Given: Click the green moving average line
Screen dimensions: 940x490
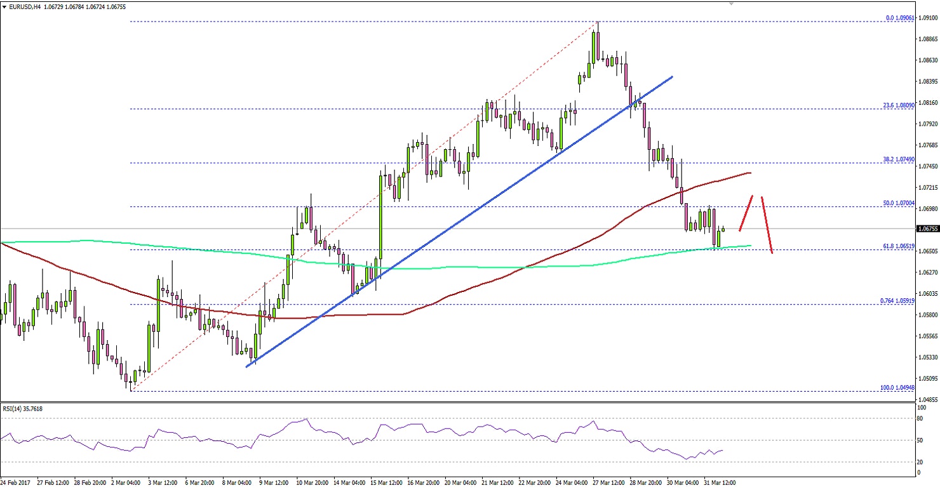Looking at the screenshot, I should click(445, 267).
